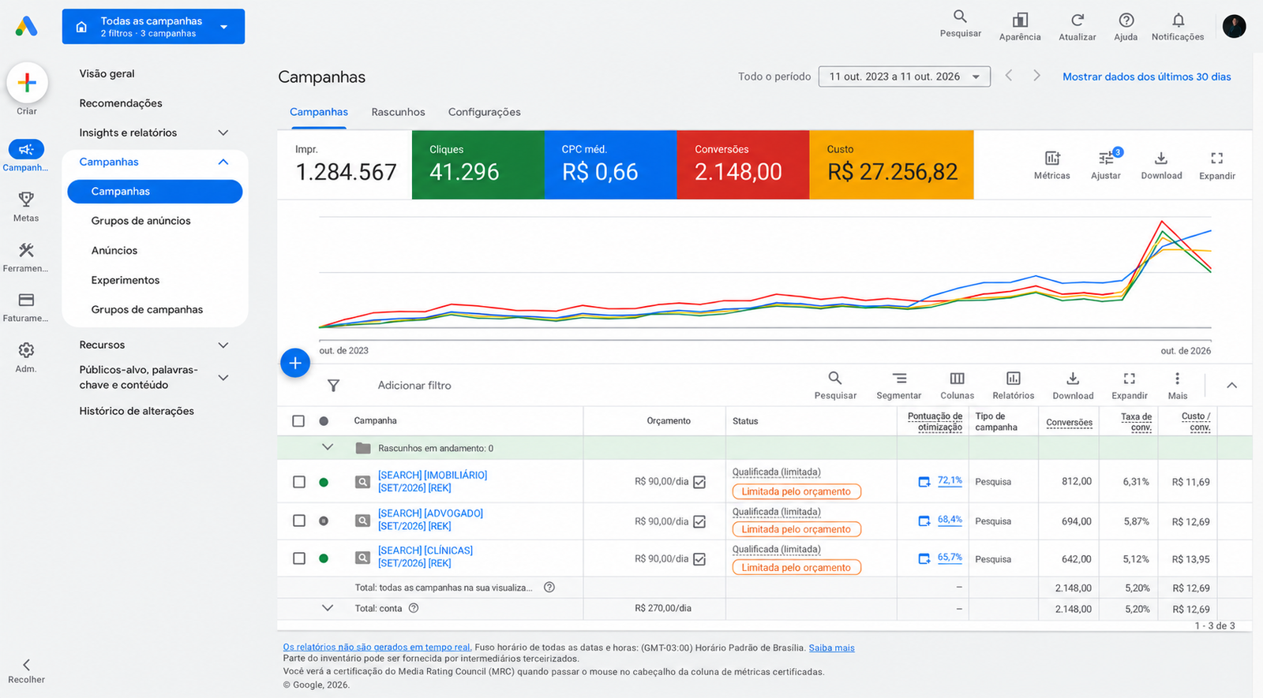Screen dimensions: 1263x698
Task: Tick the select-all header checkbox
Action: point(298,421)
